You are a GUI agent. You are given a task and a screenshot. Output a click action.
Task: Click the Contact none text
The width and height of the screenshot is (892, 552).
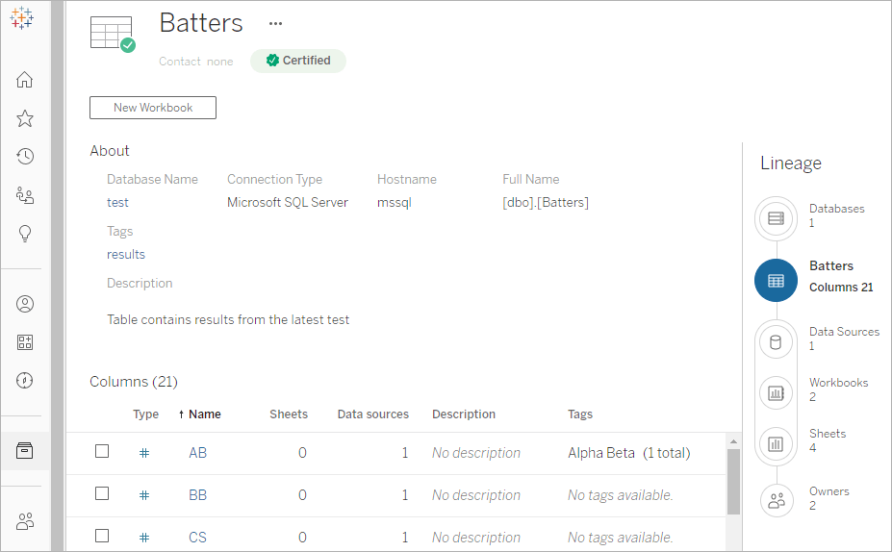pyautogui.click(x=195, y=62)
